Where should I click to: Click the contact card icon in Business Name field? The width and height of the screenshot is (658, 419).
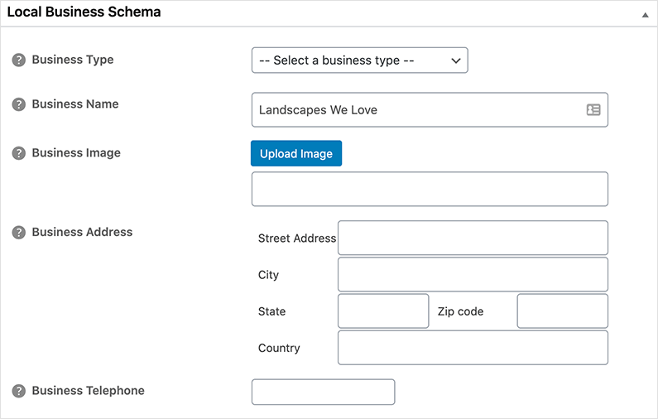pos(593,109)
